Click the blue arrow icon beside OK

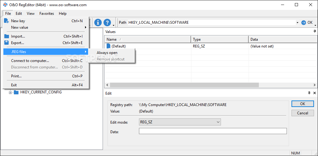(304, 23)
